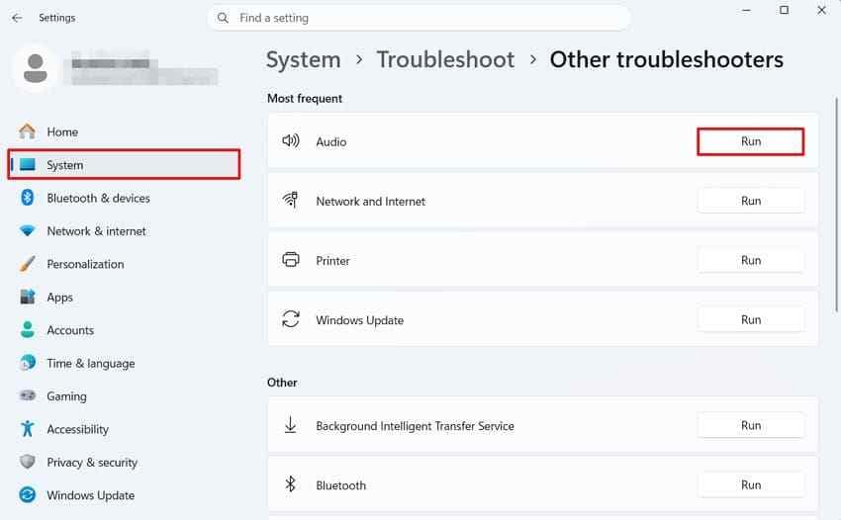Image resolution: width=841 pixels, height=520 pixels.
Task: Click the Troubleshoot breadcrumb link
Action: coord(445,59)
